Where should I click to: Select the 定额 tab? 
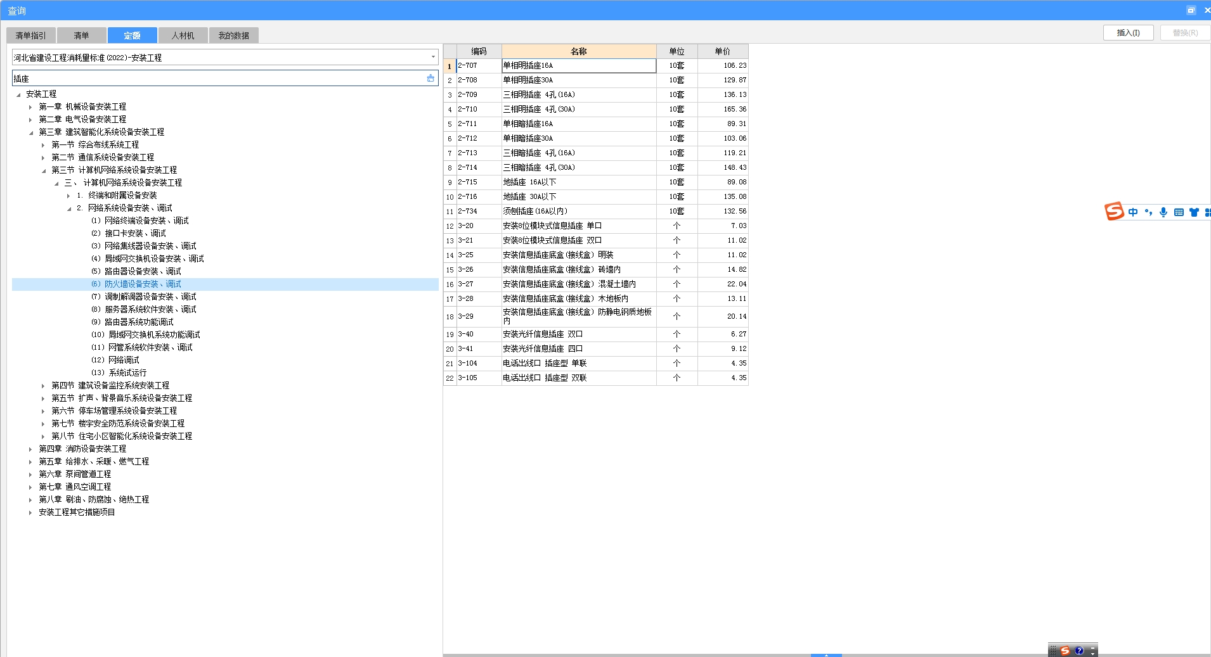click(132, 35)
